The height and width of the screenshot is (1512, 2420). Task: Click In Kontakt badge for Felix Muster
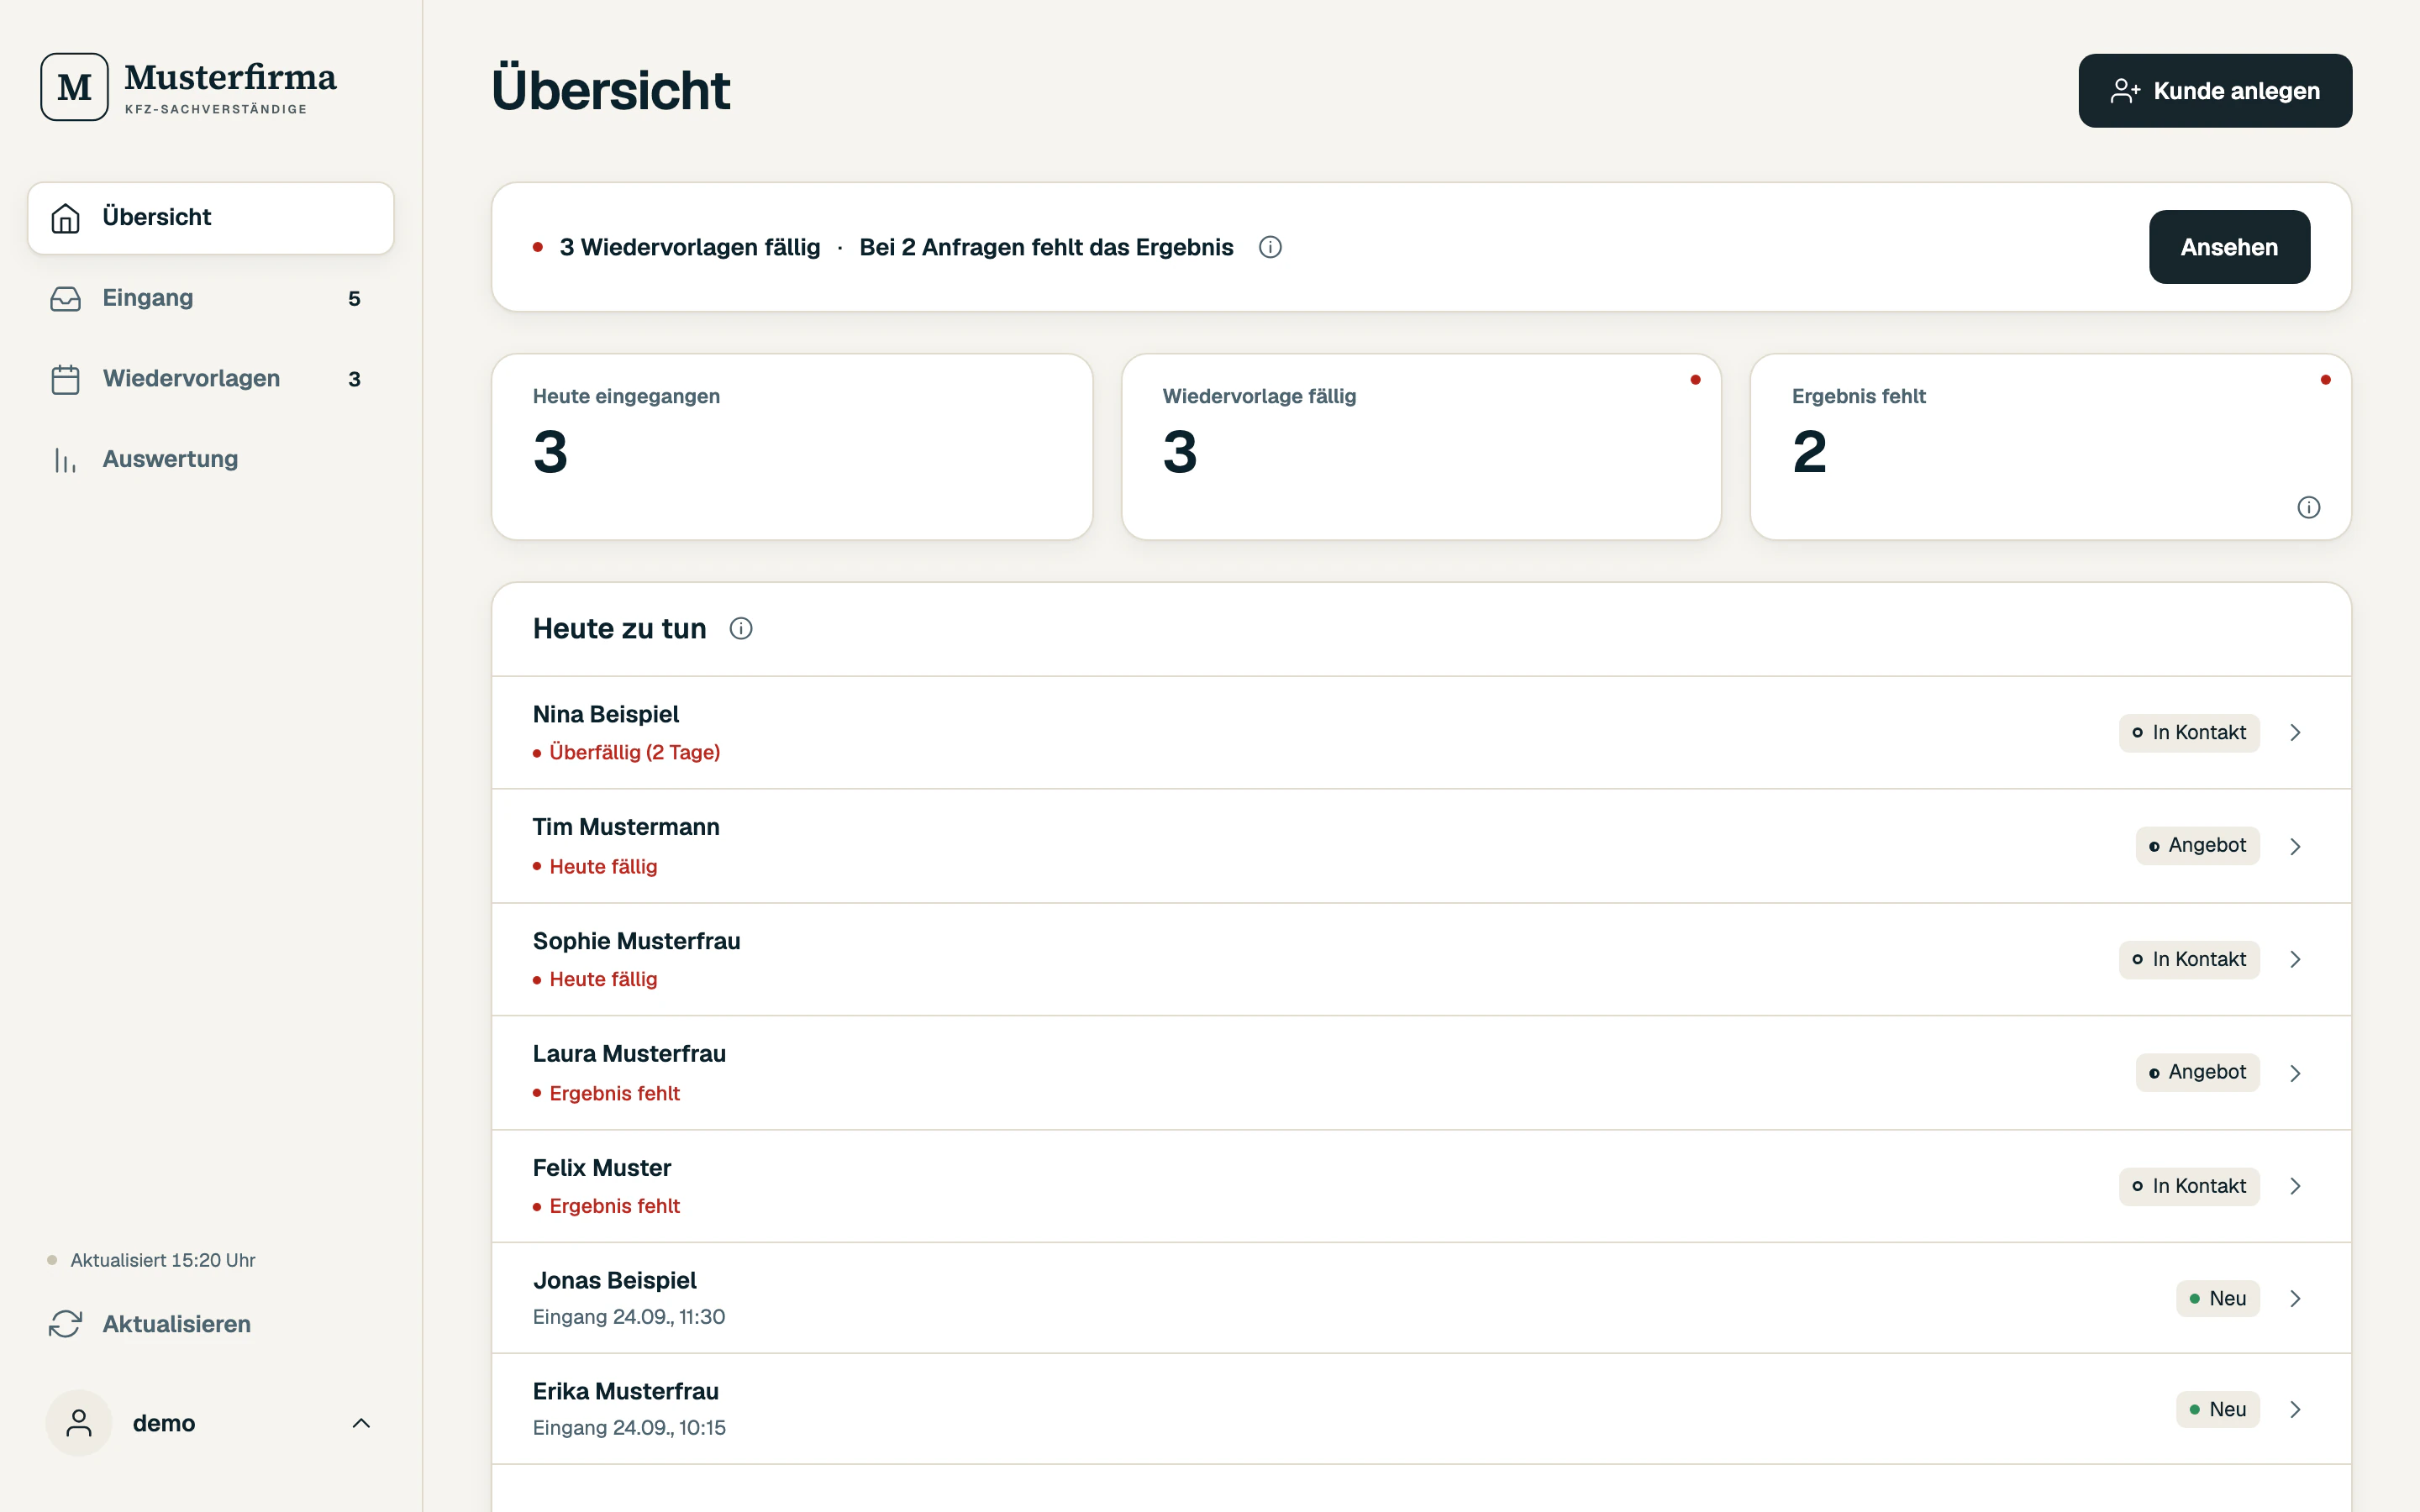2188,1186
